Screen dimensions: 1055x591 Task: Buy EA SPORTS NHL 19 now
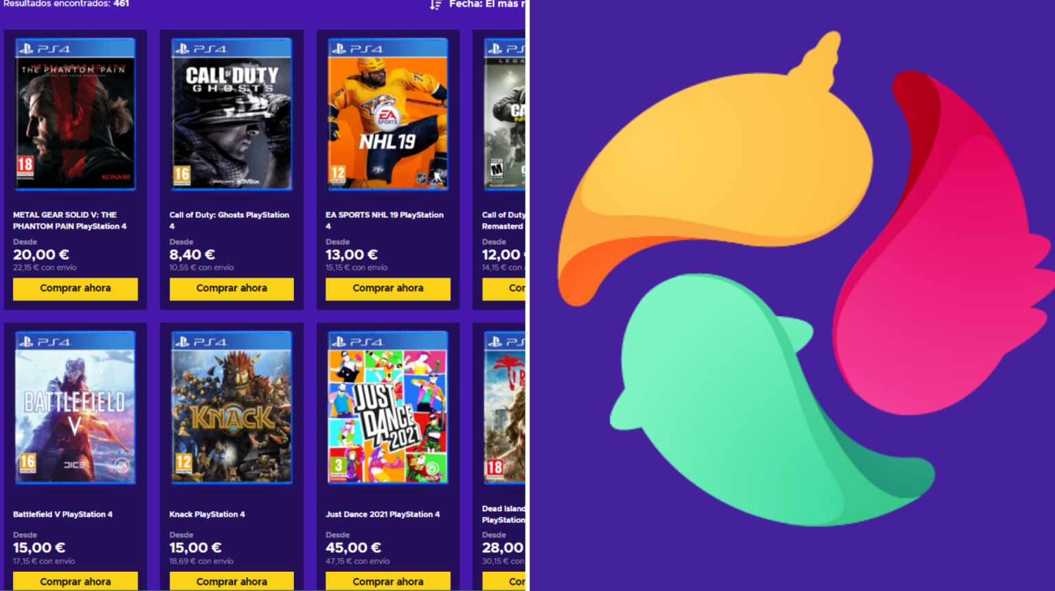click(x=388, y=289)
